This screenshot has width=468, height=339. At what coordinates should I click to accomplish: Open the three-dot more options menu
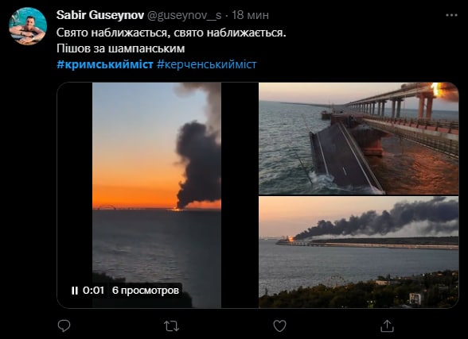click(x=451, y=15)
